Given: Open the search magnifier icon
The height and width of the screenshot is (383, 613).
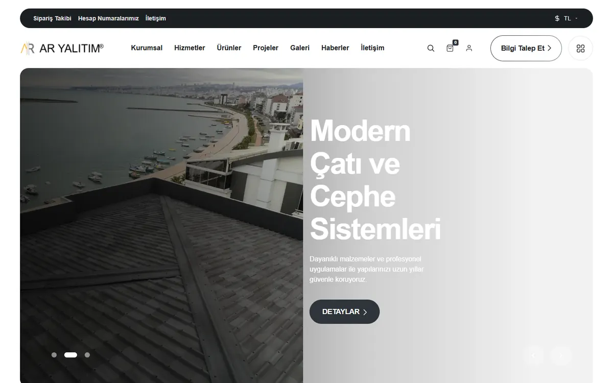Looking at the screenshot, I should coord(431,48).
